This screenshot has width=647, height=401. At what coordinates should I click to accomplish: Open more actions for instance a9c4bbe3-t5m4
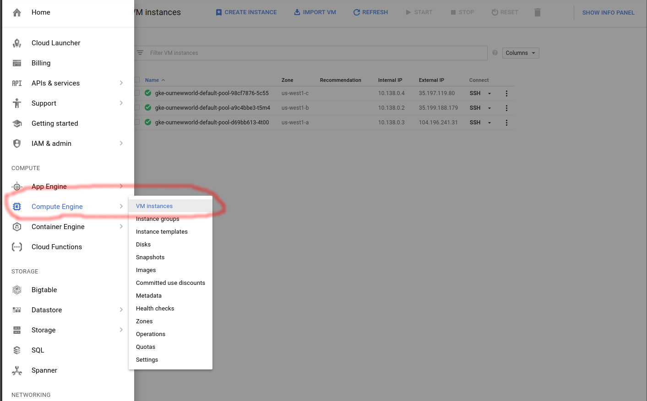(x=506, y=108)
